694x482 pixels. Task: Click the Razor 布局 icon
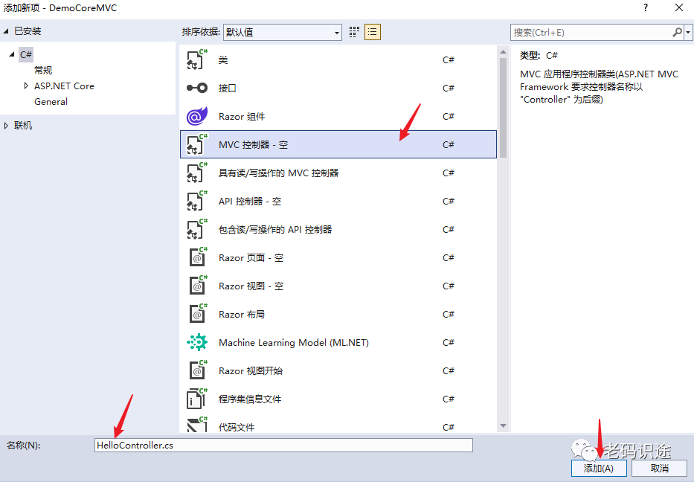197,314
